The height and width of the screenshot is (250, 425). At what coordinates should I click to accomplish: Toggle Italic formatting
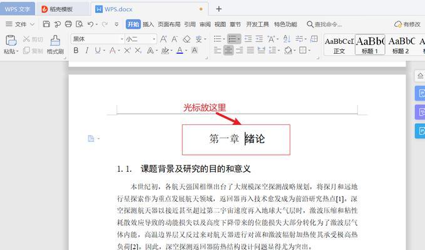pos(87,51)
